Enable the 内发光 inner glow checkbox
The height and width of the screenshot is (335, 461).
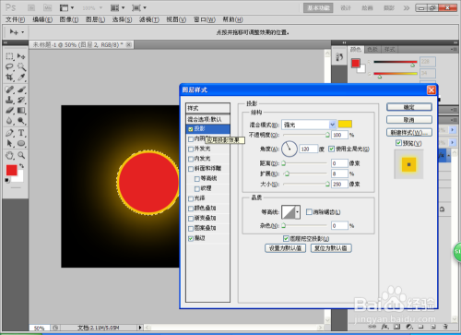191,159
